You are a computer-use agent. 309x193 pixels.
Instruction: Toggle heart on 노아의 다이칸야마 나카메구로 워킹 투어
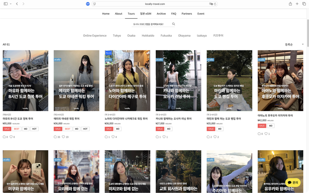(113, 137)
